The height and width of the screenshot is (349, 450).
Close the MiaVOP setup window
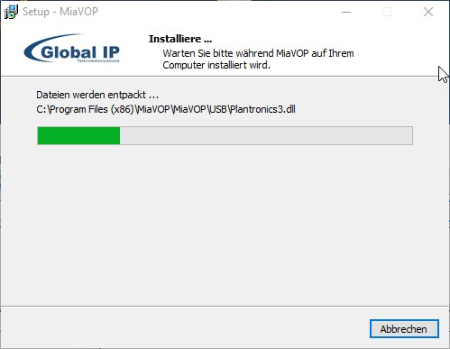[x=428, y=12]
